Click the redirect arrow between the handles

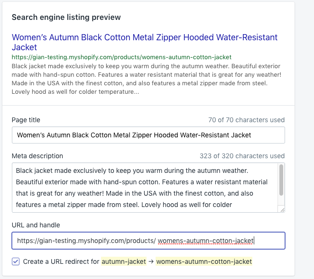(x=151, y=261)
